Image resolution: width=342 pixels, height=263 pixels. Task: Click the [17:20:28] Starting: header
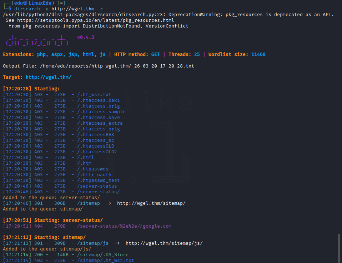[31, 89]
